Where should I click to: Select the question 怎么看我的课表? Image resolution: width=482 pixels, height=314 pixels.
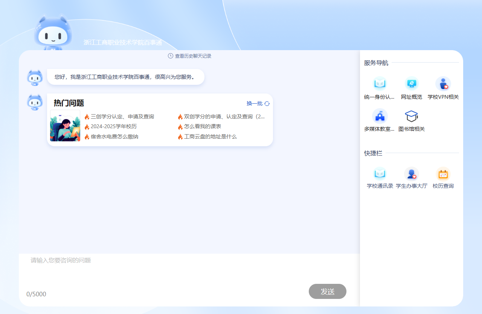coord(203,126)
